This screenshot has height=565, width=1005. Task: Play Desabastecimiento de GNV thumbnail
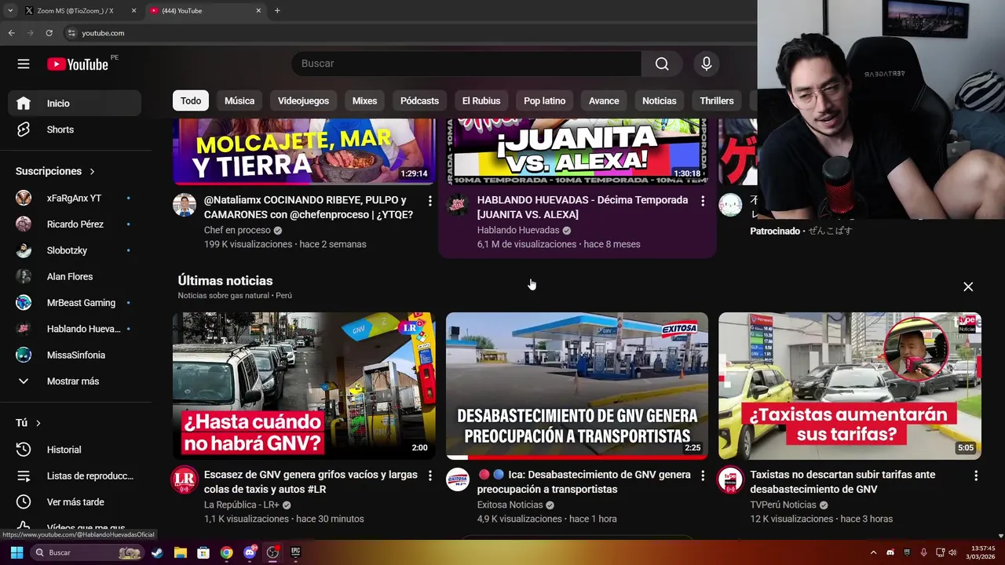point(577,386)
